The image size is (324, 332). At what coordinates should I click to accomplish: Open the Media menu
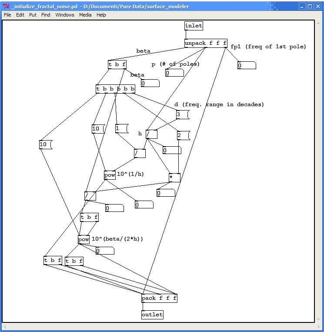point(85,15)
